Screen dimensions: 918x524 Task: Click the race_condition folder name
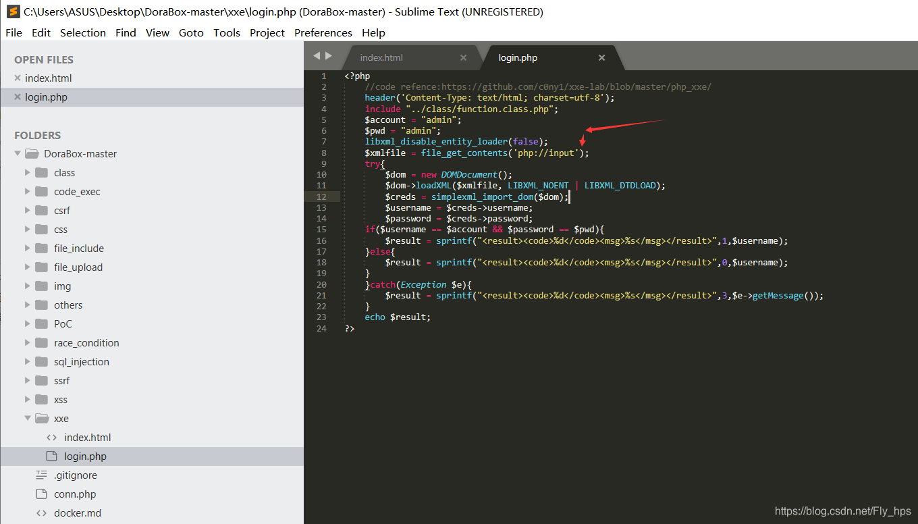click(x=86, y=343)
